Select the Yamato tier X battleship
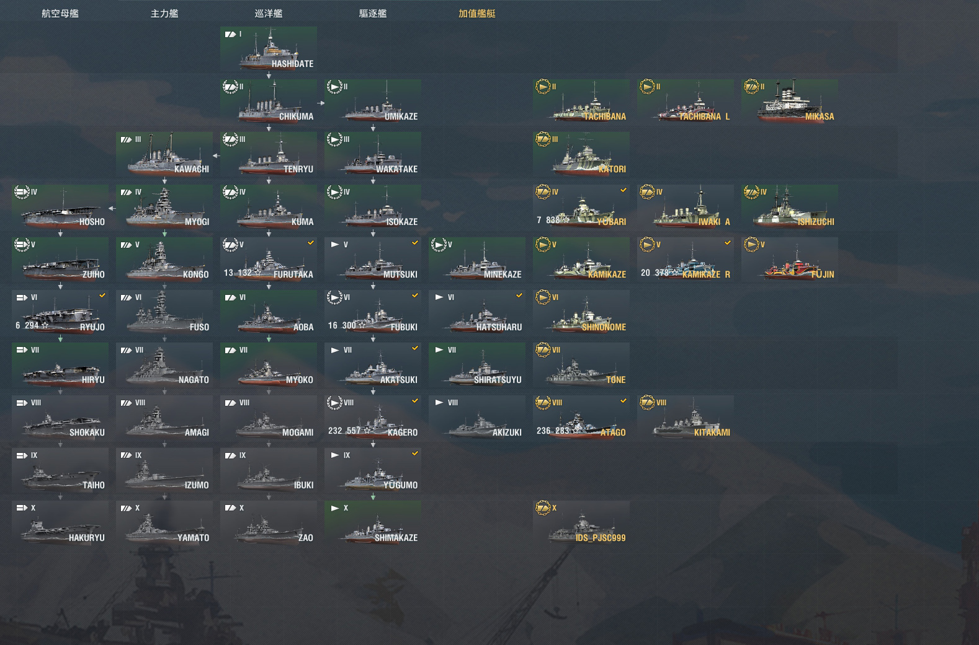979x645 pixels. tap(164, 523)
